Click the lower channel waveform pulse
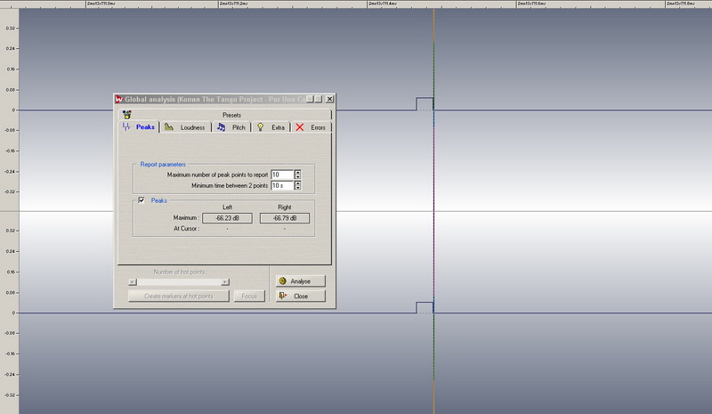The width and height of the screenshot is (712, 414). [x=425, y=307]
